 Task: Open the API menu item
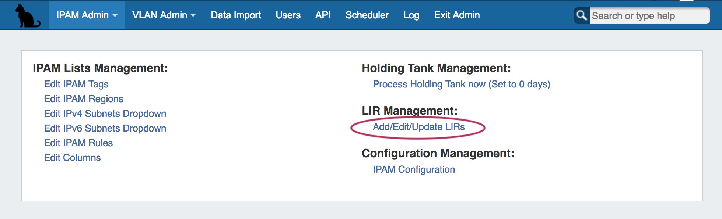pyautogui.click(x=323, y=15)
